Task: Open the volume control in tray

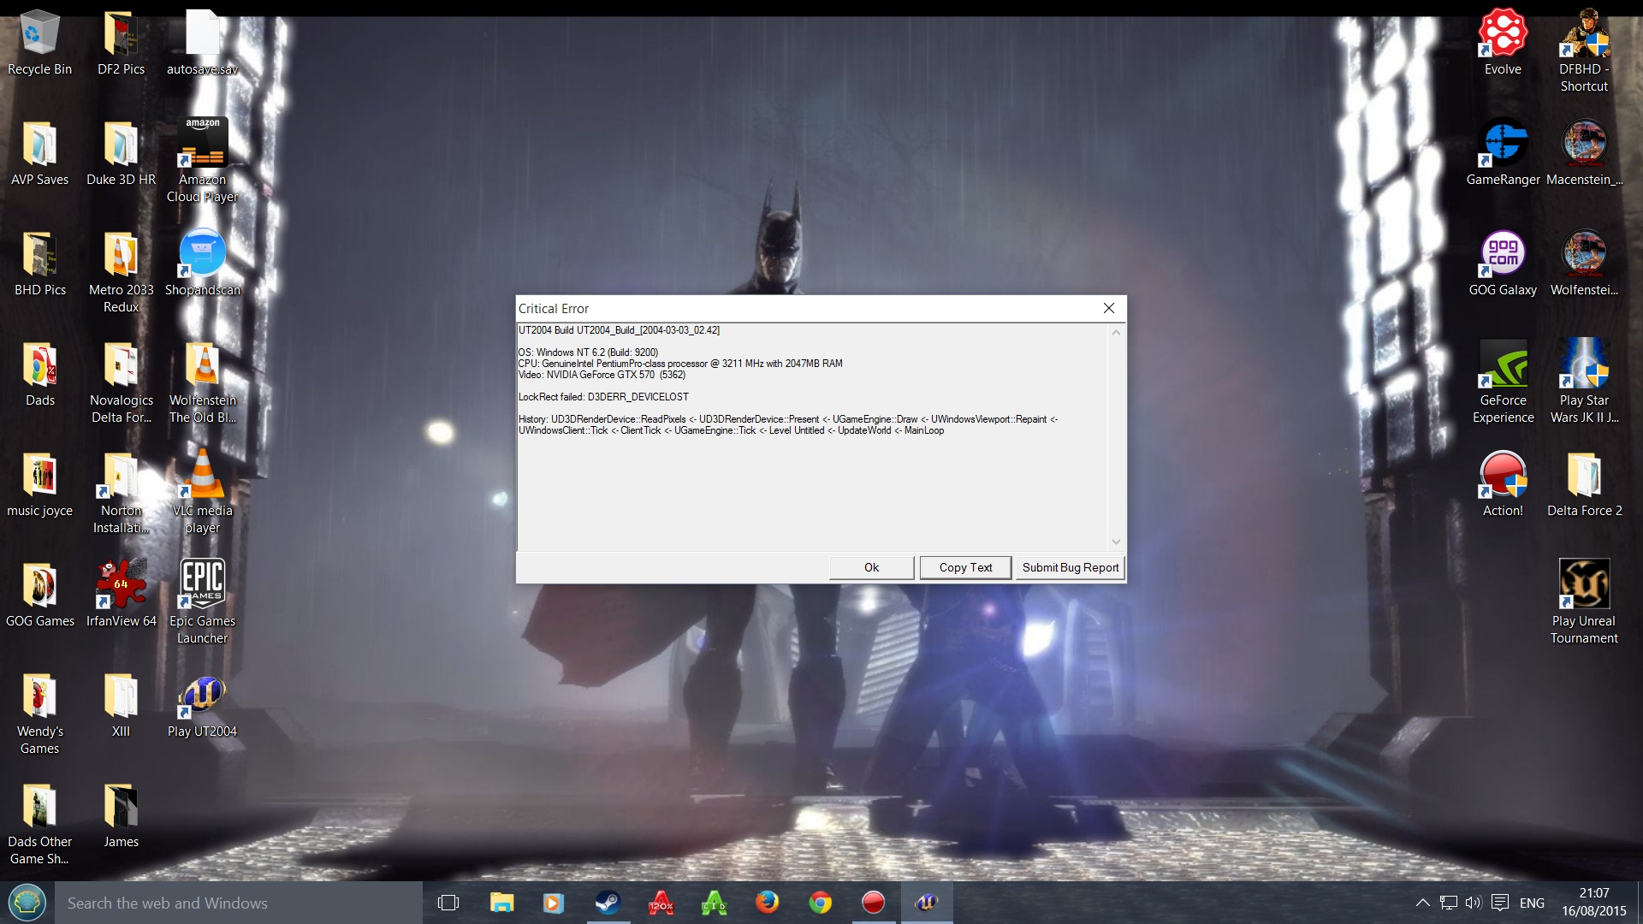Action: click(1473, 903)
